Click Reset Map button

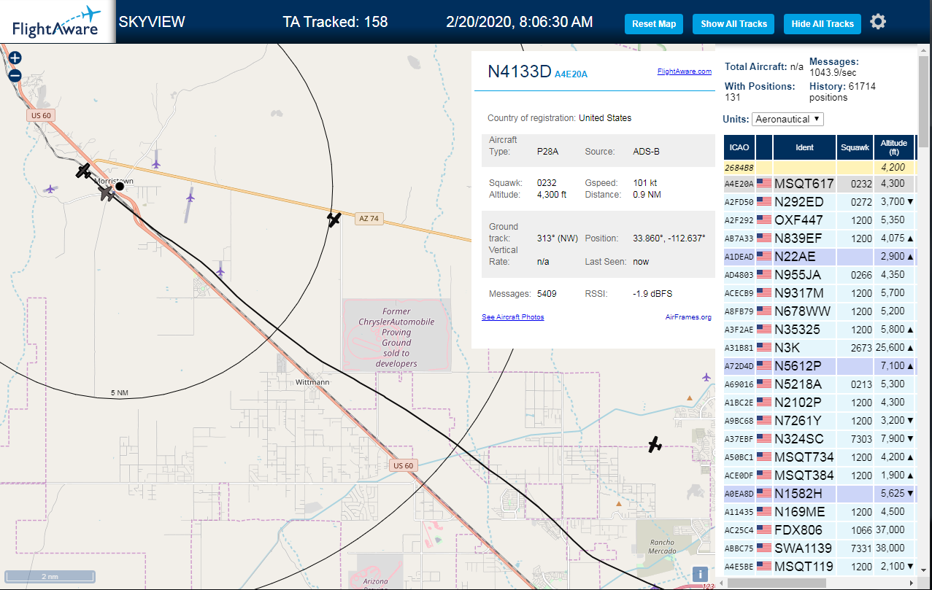[654, 23]
